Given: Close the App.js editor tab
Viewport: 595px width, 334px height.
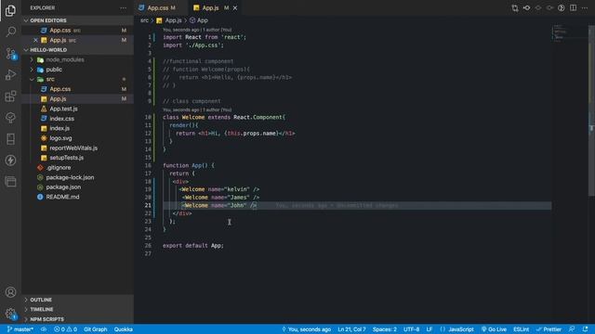Looking at the screenshot, I should click(x=235, y=8).
